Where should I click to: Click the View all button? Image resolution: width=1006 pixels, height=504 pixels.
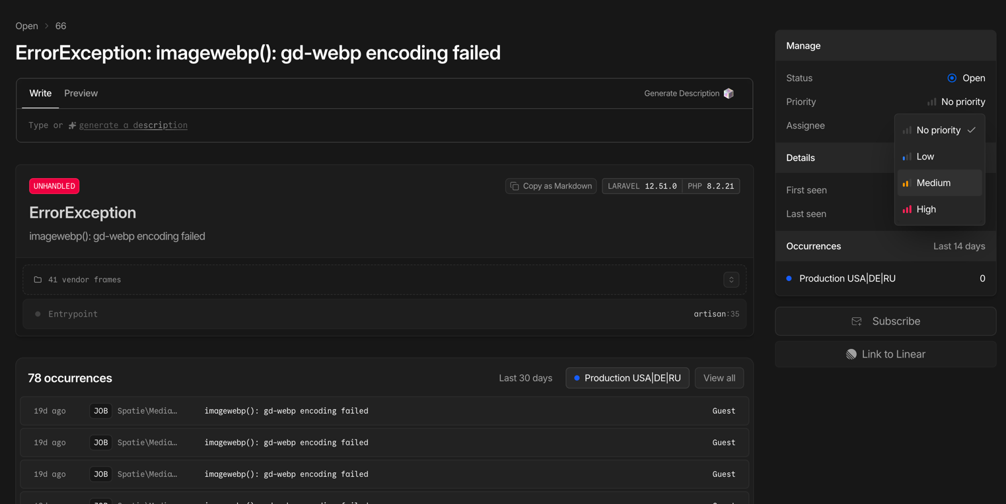[719, 377]
